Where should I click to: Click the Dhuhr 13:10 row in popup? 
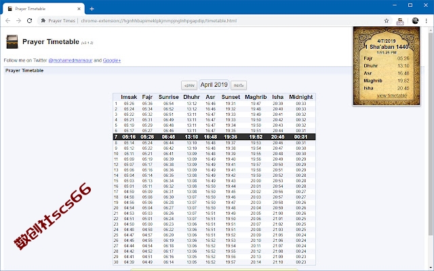[x=386, y=66]
